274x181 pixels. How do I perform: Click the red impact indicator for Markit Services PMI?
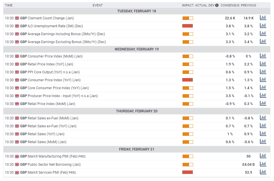tap(188, 172)
